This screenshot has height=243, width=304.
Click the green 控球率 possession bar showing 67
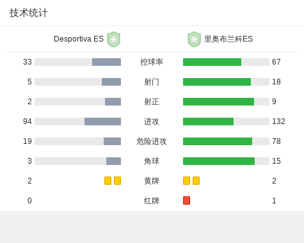(212, 62)
